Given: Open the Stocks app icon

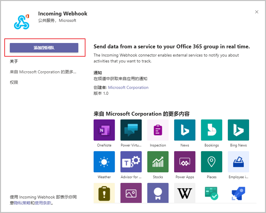Looking at the screenshot, I should pos(158,162).
